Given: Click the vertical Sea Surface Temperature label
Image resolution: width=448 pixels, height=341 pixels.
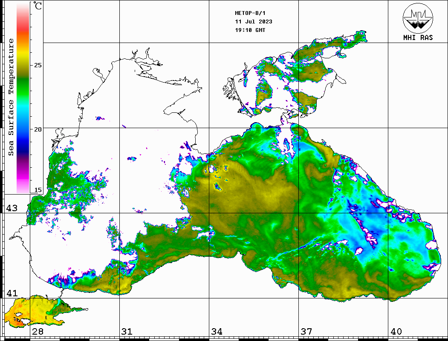Looking at the screenshot, I should click(x=12, y=97).
